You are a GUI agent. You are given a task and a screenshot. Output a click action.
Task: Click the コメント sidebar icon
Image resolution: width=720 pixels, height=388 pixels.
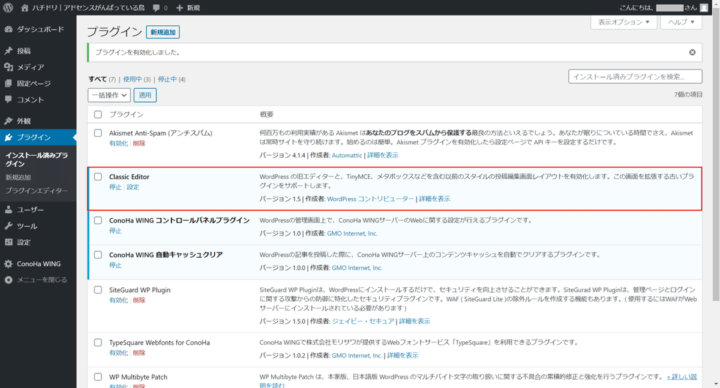(x=8, y=100)
